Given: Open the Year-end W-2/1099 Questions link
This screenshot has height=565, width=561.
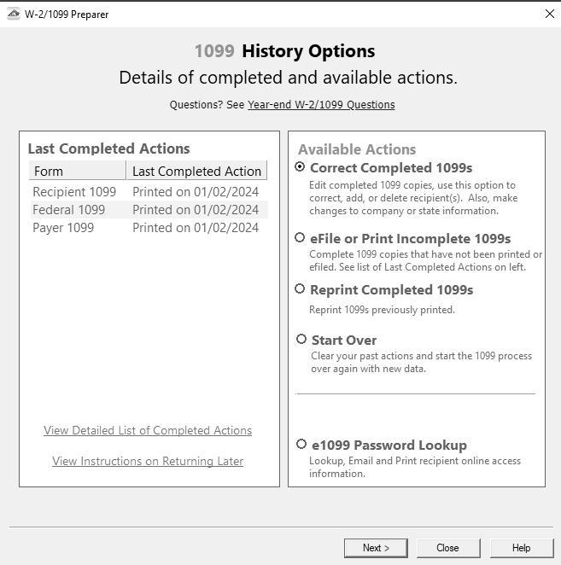Looking at the screenshot, I should tap(321, 105).
